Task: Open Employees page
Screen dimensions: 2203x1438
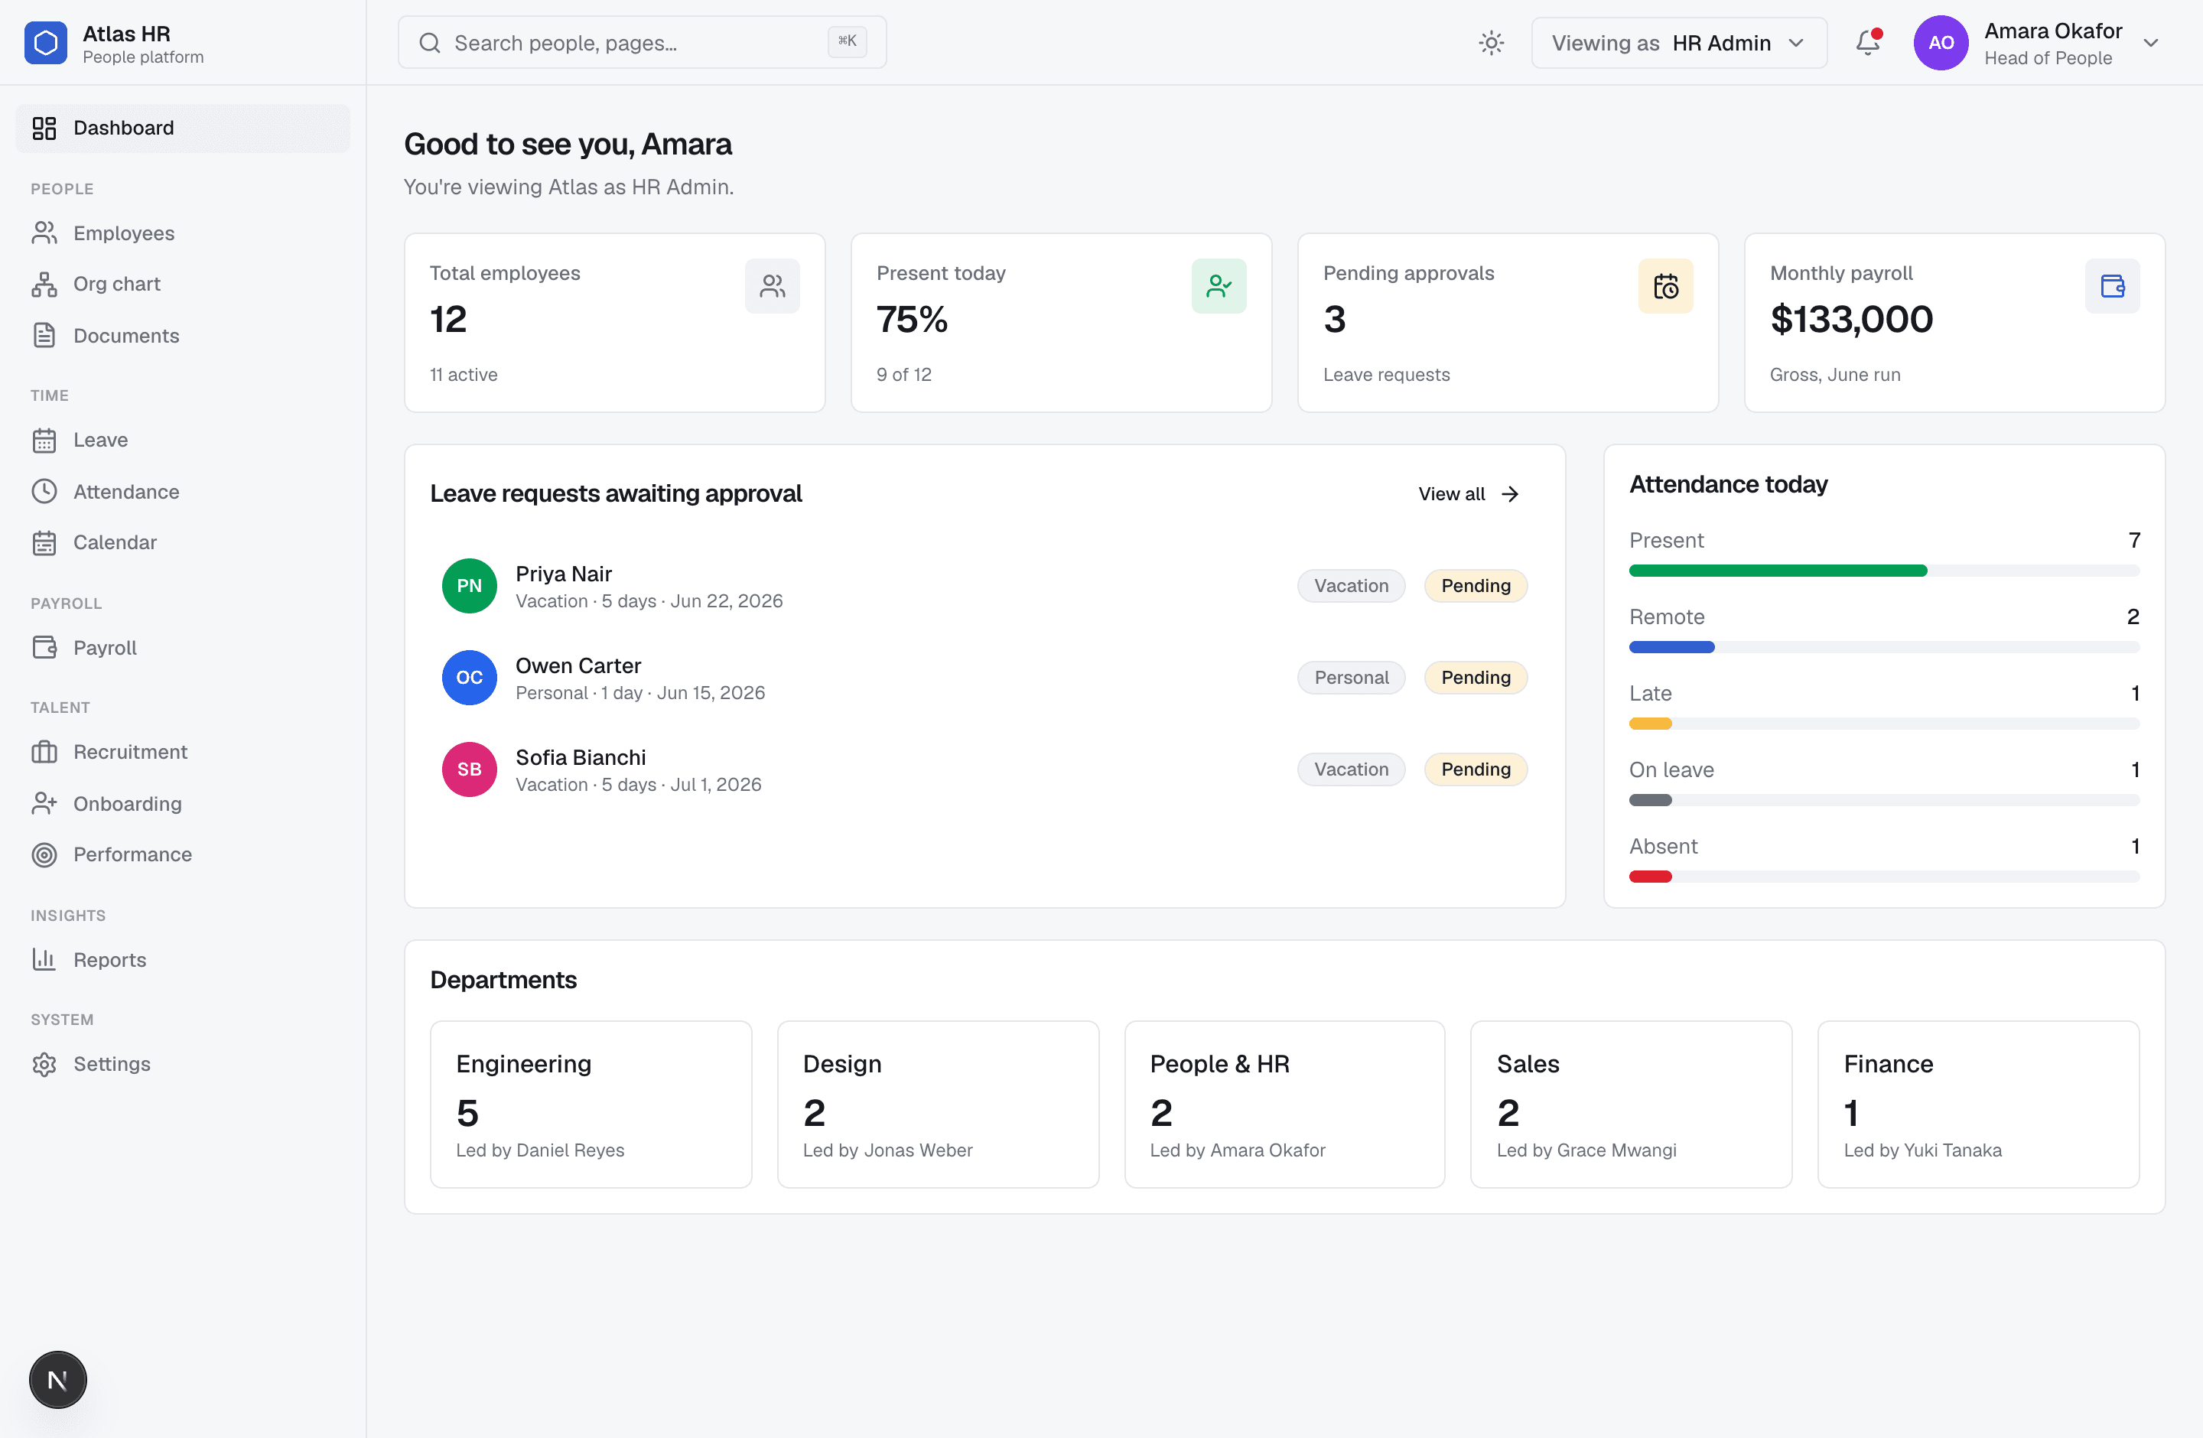Action: click(184, 233)
